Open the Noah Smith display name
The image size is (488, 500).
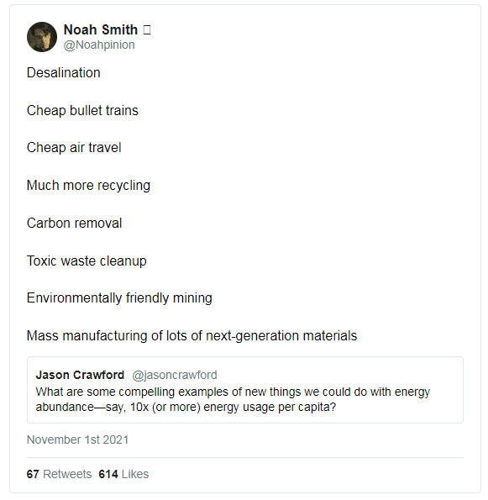101,29
